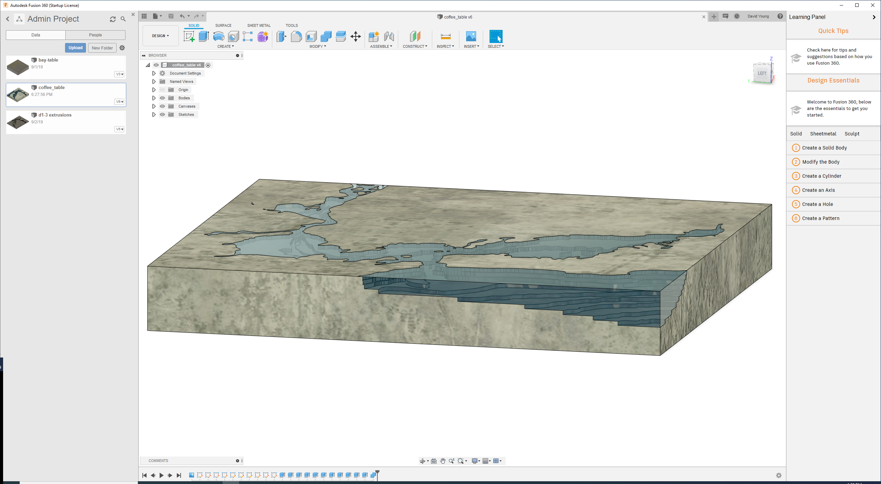
Task: Click the Upload button in sidebar
Action: point(75,48)
